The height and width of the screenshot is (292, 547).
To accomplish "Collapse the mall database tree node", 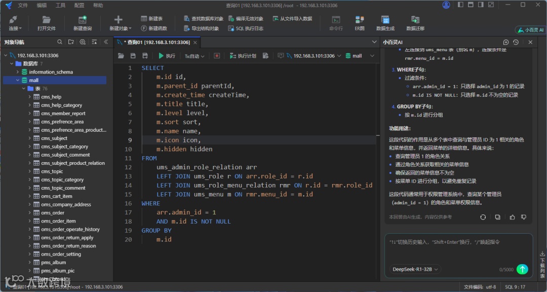I will pos(17,80).
